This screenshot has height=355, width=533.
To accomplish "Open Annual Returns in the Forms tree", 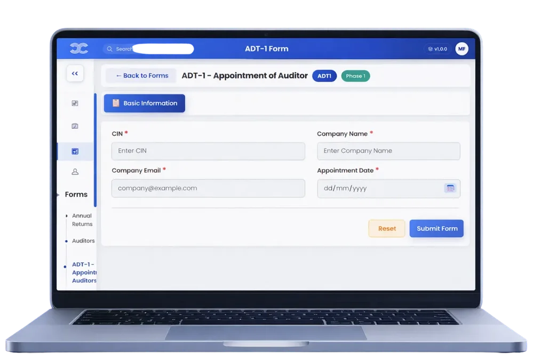I will 82,220.
